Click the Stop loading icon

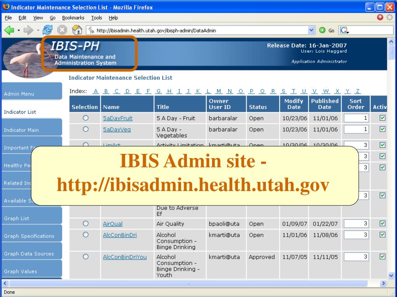(62, 30)
